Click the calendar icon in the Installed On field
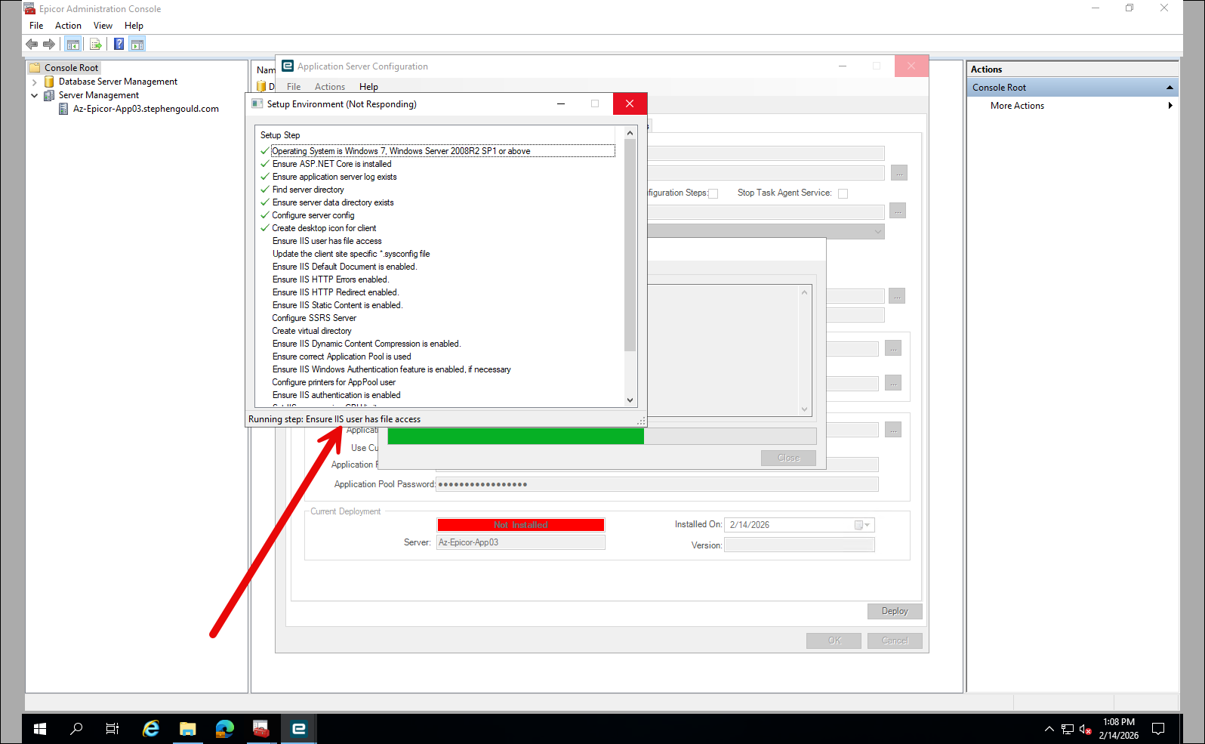This screenshot has height=744, width=1205. (858, 525)
